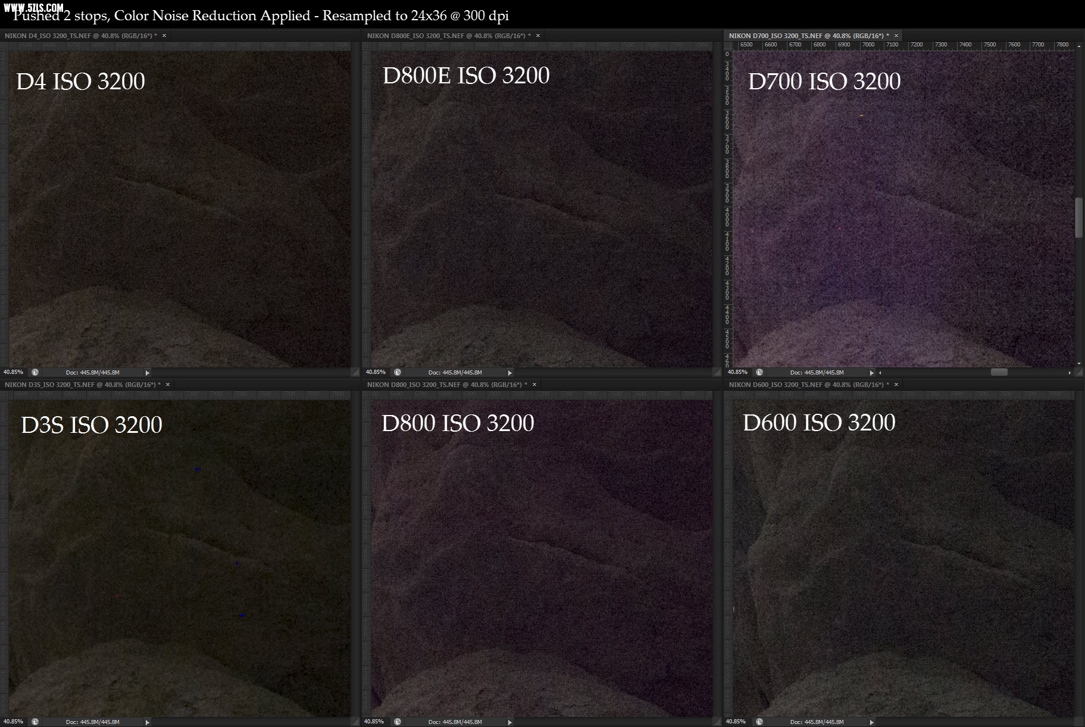
Task: Click Doc: 445.8M/445.8M info in D4 window
Action: [92, 373]
